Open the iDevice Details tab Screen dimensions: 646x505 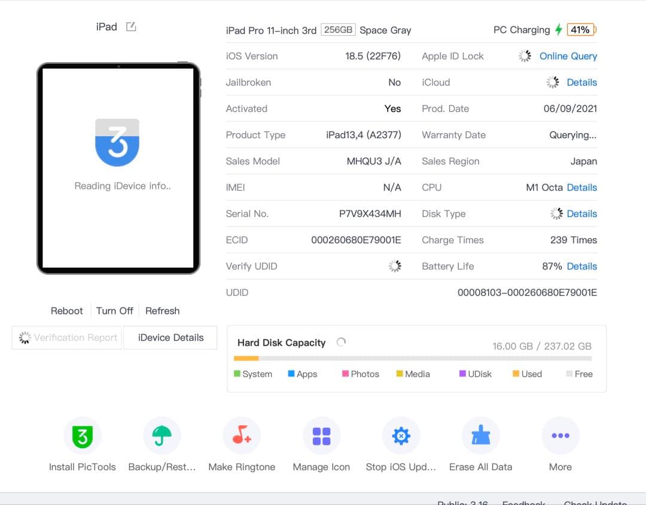tap(170, 338)
